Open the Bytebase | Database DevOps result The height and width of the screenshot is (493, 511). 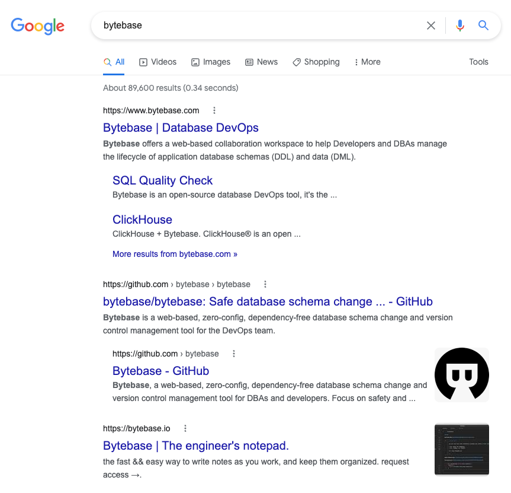tap(181, 128)
